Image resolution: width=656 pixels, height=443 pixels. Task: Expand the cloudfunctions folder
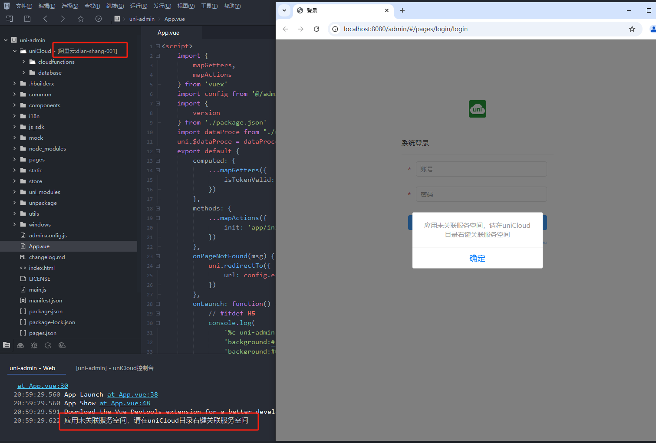tap(23, 62)
